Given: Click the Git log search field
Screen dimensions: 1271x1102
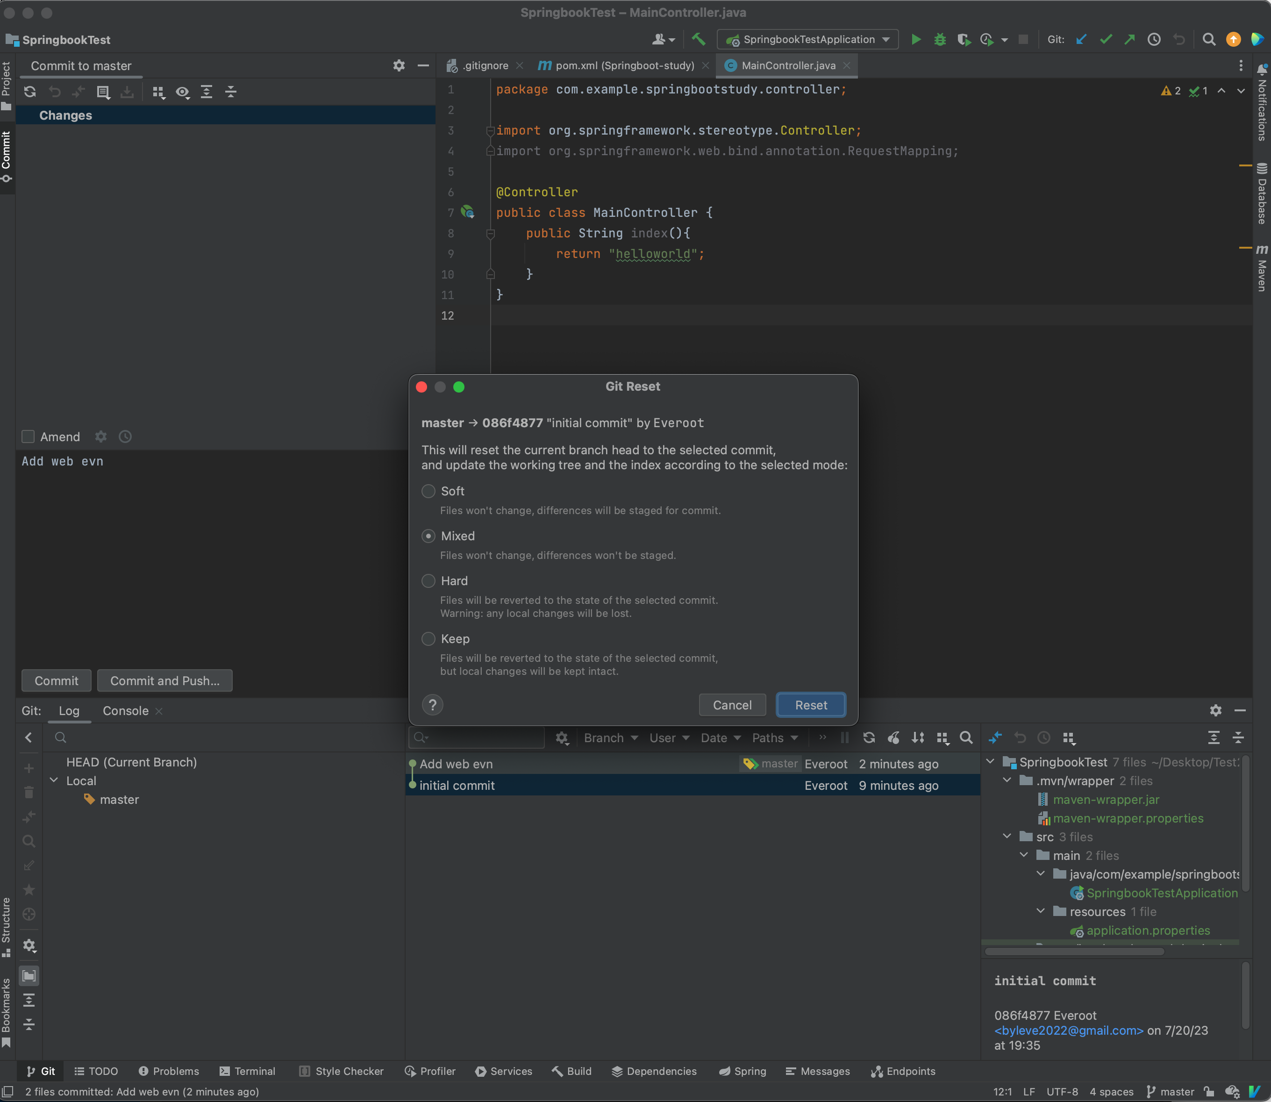Looking at the screenshot, I should pyautogui.click(x=477, y=737).
